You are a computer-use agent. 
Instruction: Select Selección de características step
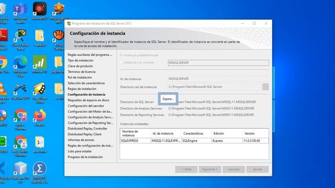point(86,83)
